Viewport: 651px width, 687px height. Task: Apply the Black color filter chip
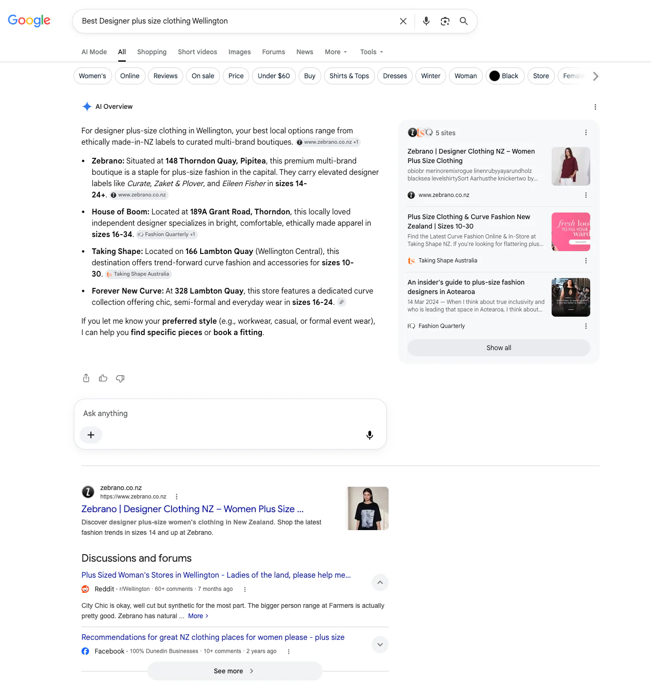(505, 76)
